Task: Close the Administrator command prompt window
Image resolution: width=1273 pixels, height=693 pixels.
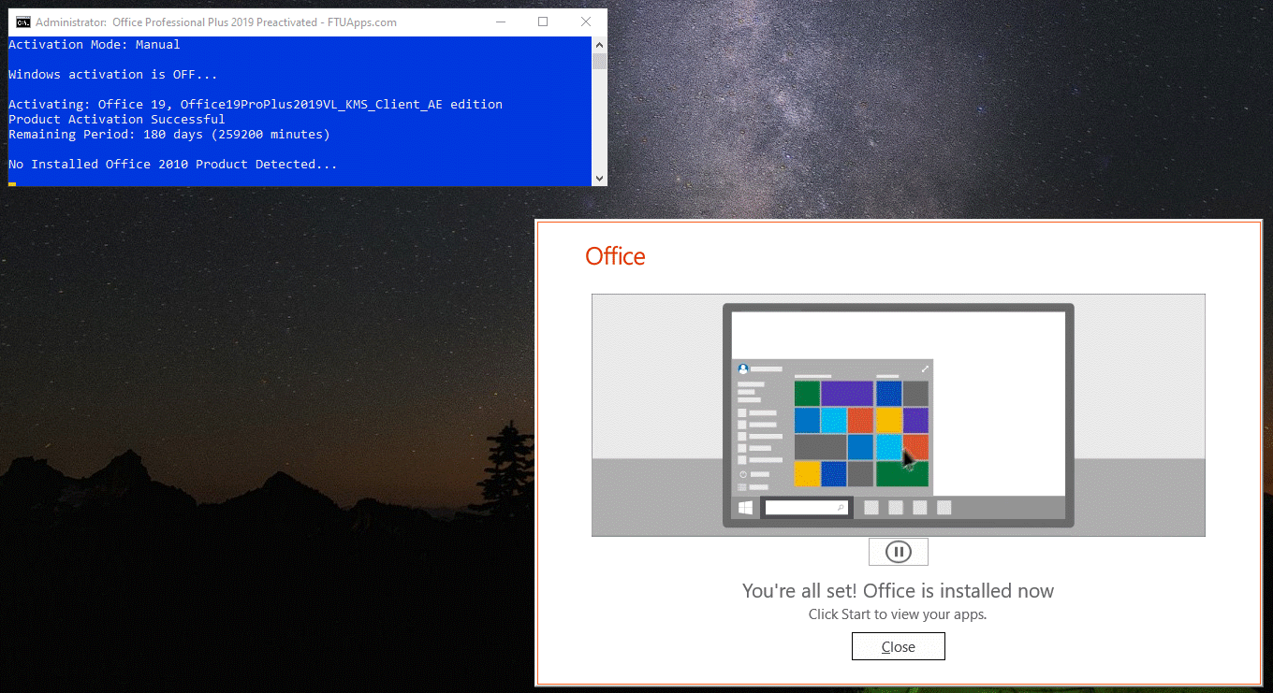Action: click(586, 22)
